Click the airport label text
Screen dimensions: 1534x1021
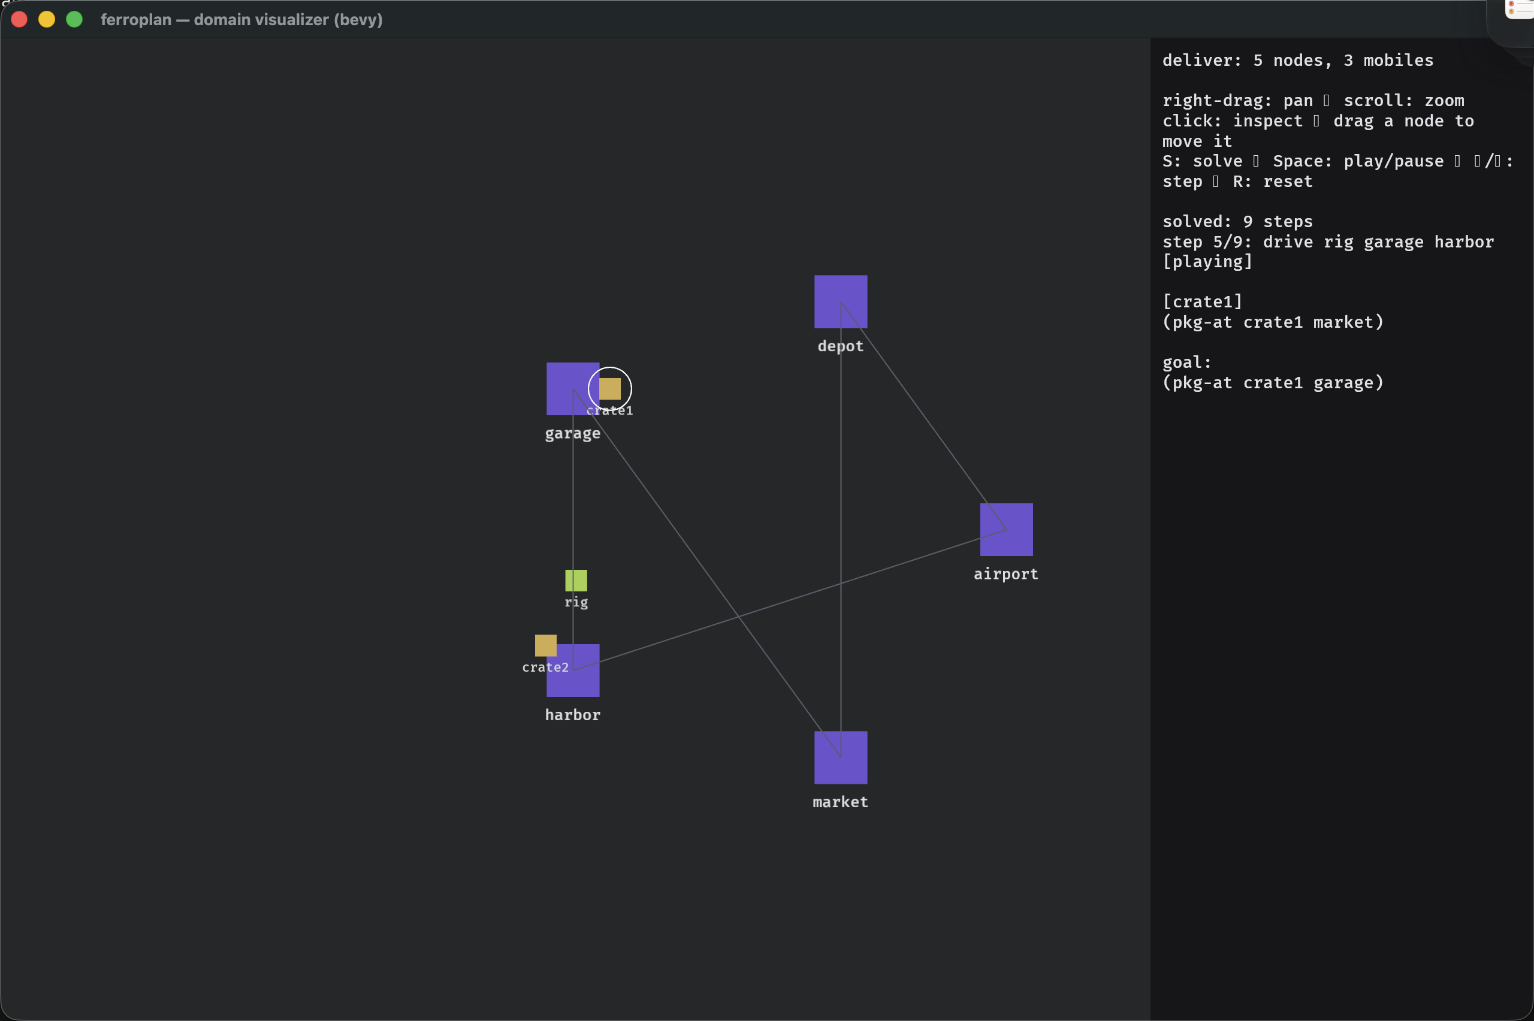tap(1006, 574)
